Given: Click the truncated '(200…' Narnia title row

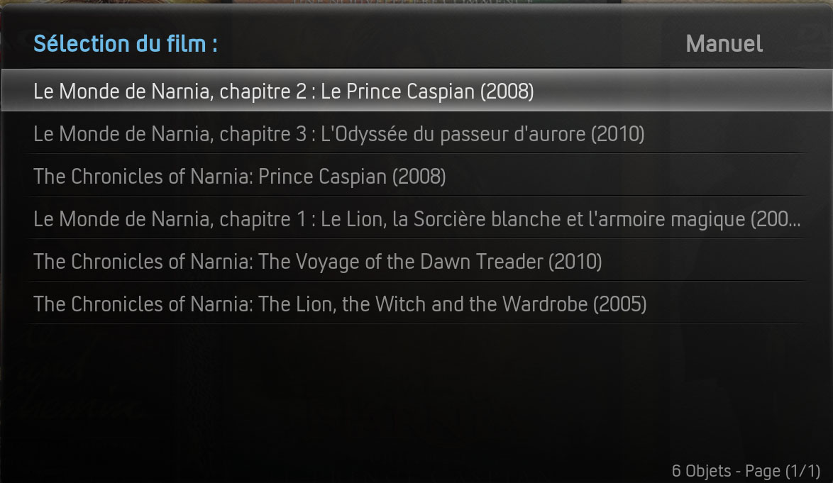Looking at the screenshot, I should pos(417,219).
